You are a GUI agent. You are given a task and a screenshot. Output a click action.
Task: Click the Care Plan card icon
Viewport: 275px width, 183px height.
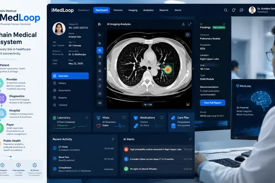pyautogui.click(x=173, y=118)
